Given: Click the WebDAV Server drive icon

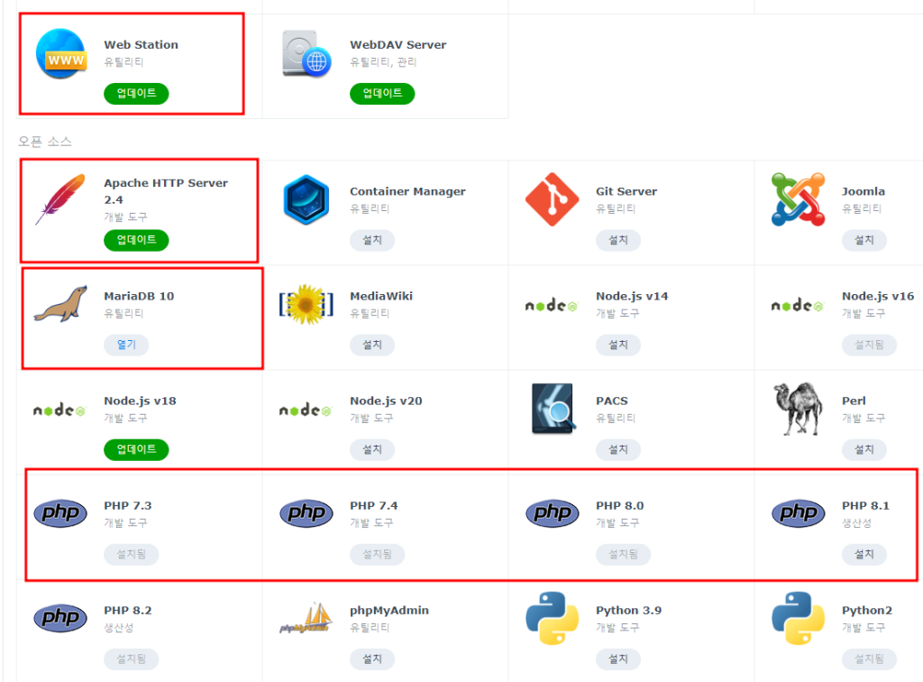Looking at the screenshot, I should (306, 53).
